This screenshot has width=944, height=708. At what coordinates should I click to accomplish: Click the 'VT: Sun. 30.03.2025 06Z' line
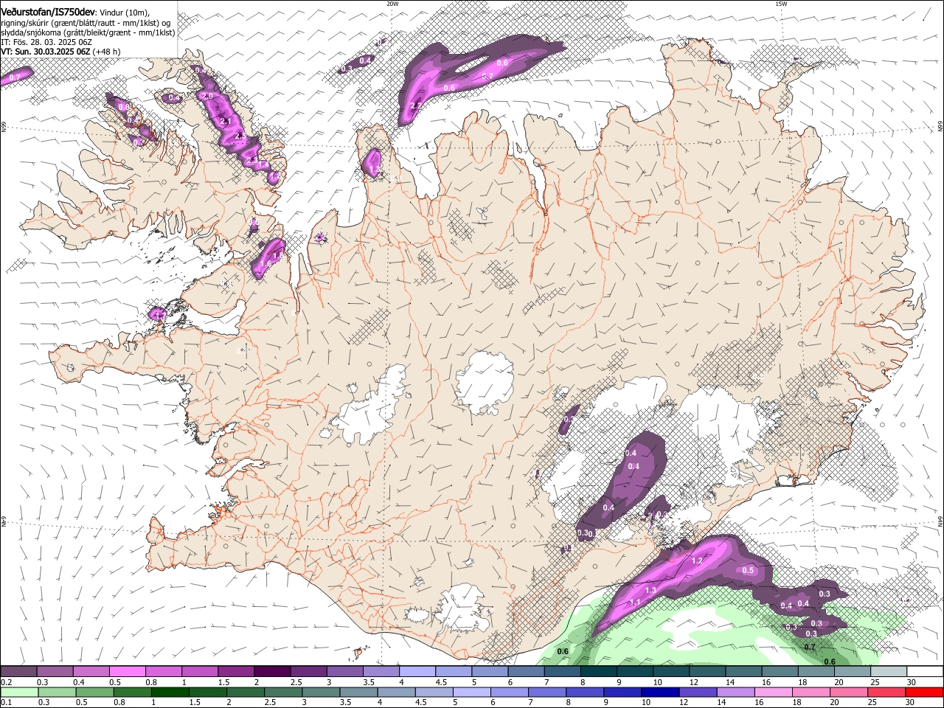click(46, 52)
